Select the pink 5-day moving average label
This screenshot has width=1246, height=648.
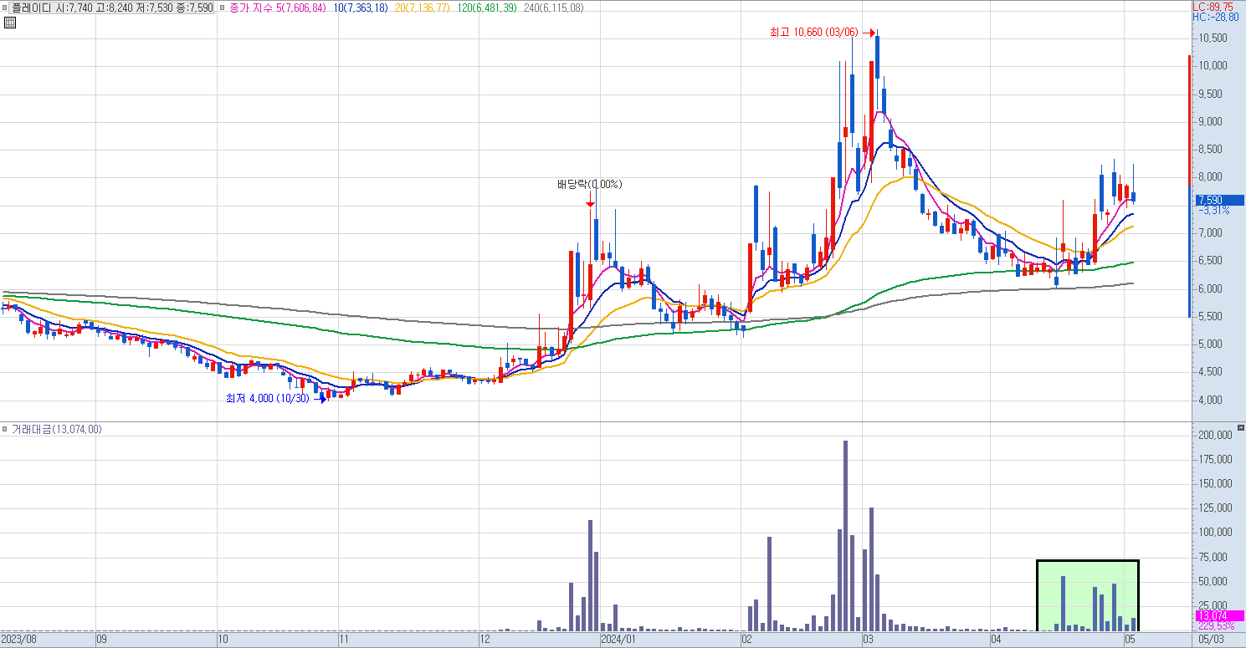(x=278, y=8)
